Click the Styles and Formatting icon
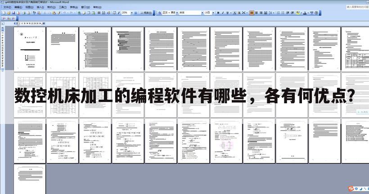Screen dimensions: 369x194 point(160,13)
